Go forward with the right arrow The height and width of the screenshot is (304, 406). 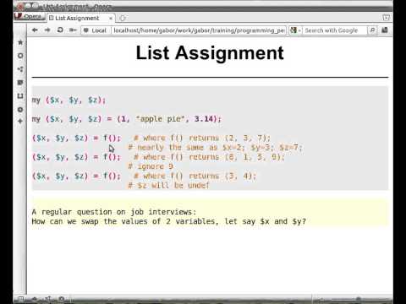pyautogui.click(x=47, y=30)
